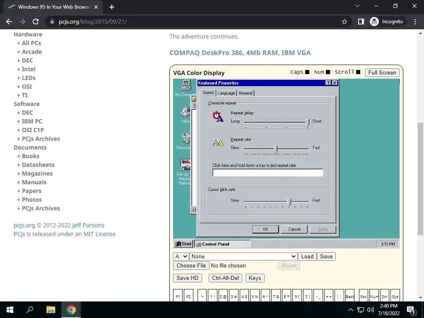Click the repeat rate AA icon
The width and height of the screenshot is (424, 318).
[218, 142]
